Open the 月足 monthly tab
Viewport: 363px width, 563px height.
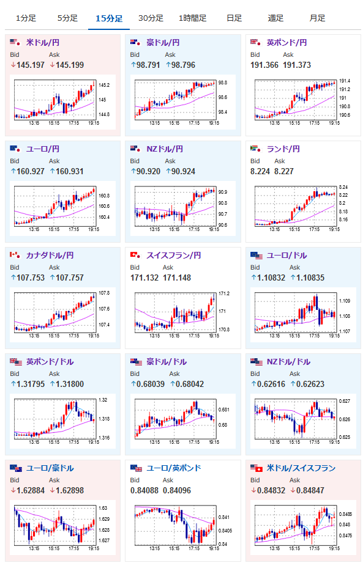pyautogui.click(x=317, y=18)
